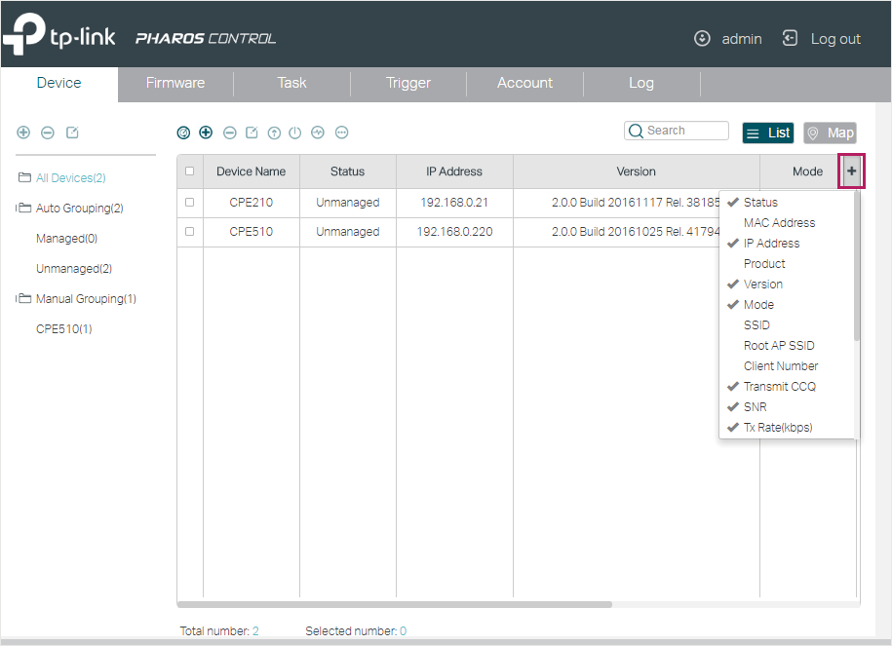Switch to the Log tab
892x646 pixels.
tap(641, 83)
